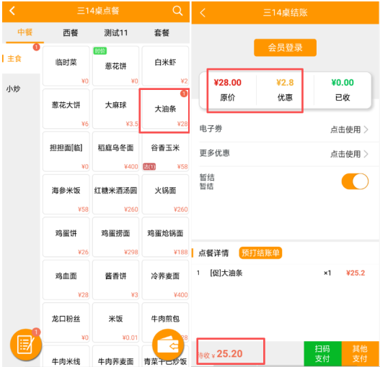This screenshot has width=380, height=367.
Task: Add 酱香饼 priced ¥3
Action: click(x=116, y=280)
